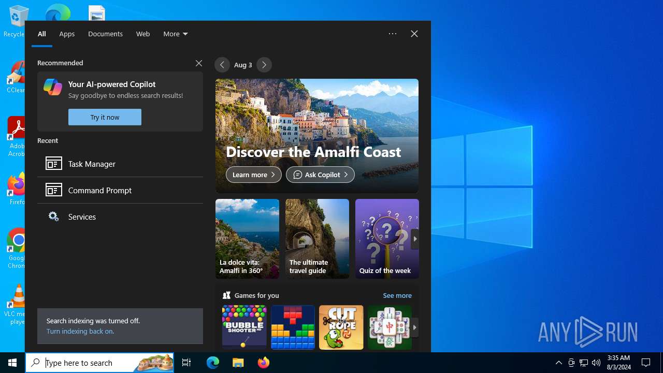Switch to the Apps search tab
The image size is (663, 373).
[67, 34]
